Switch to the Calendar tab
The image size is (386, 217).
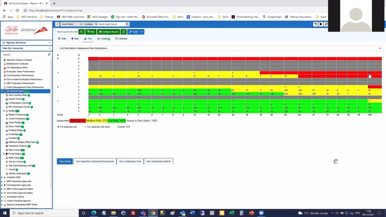click(x=121, y=39)
